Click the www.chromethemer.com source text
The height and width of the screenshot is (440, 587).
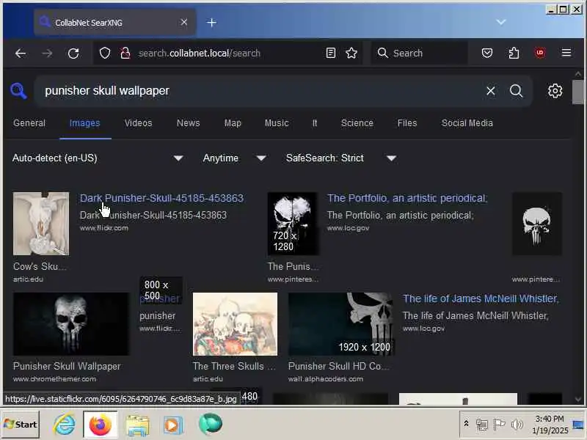click(54, 378)
